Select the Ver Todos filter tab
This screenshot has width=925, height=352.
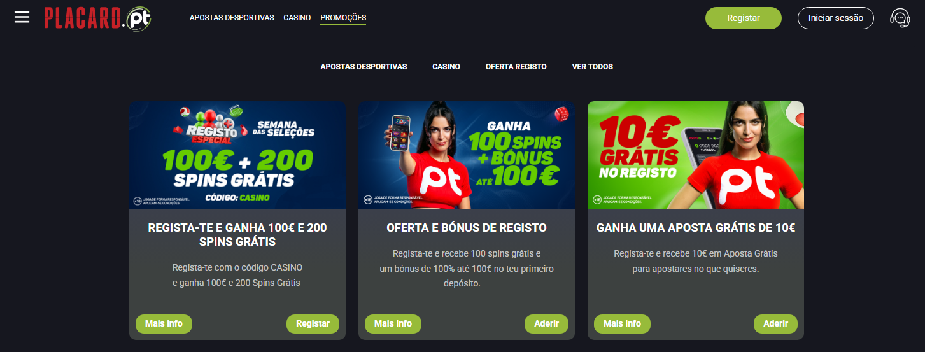592,67
